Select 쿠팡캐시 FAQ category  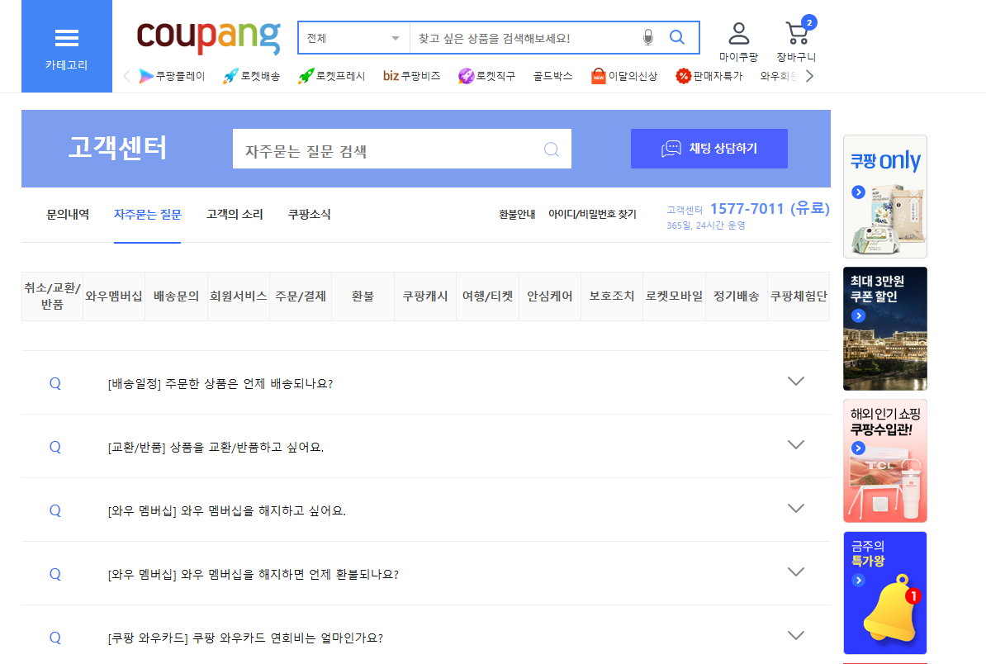click(425, 296)
